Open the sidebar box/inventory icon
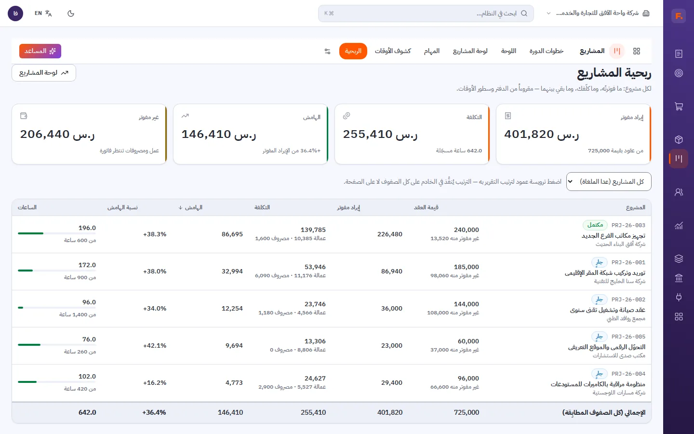 pos(679,140)
